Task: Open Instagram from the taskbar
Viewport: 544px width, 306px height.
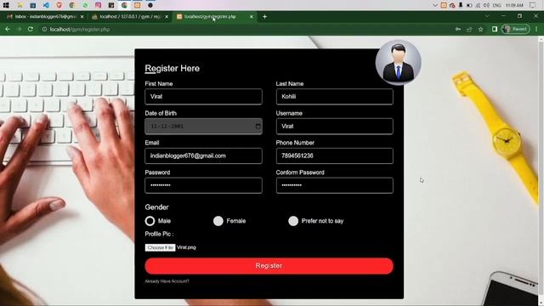Action: tap(99, 5)
